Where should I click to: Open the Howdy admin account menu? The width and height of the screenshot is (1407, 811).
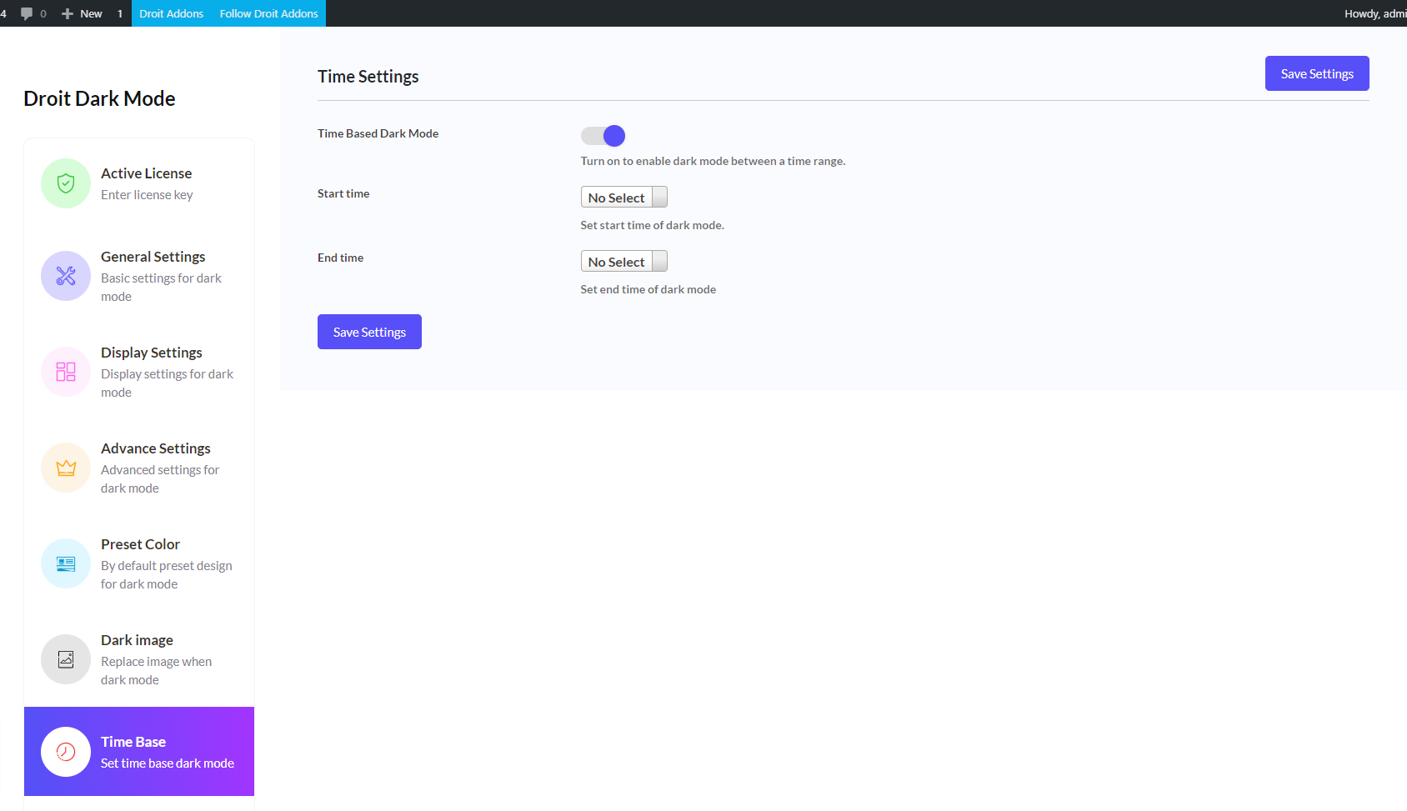point(1375,13)
